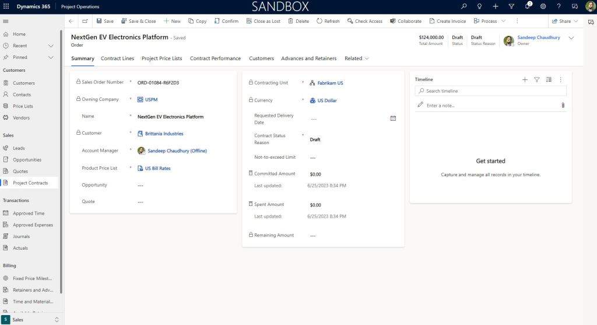Expand the Pinned section in sidebar

click(51, 57)
